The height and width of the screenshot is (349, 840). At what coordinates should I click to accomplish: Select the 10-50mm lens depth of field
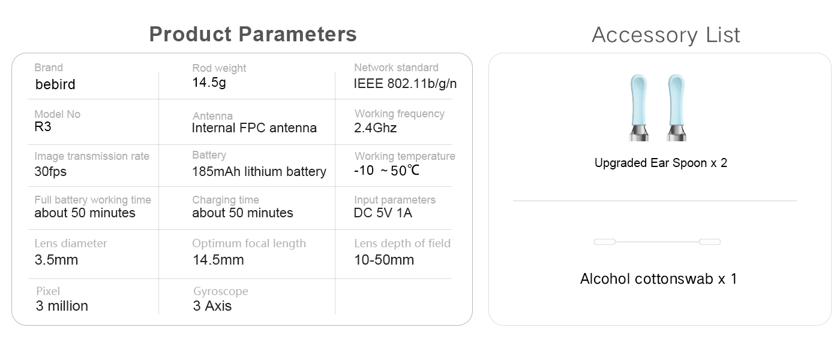point(384,260)
